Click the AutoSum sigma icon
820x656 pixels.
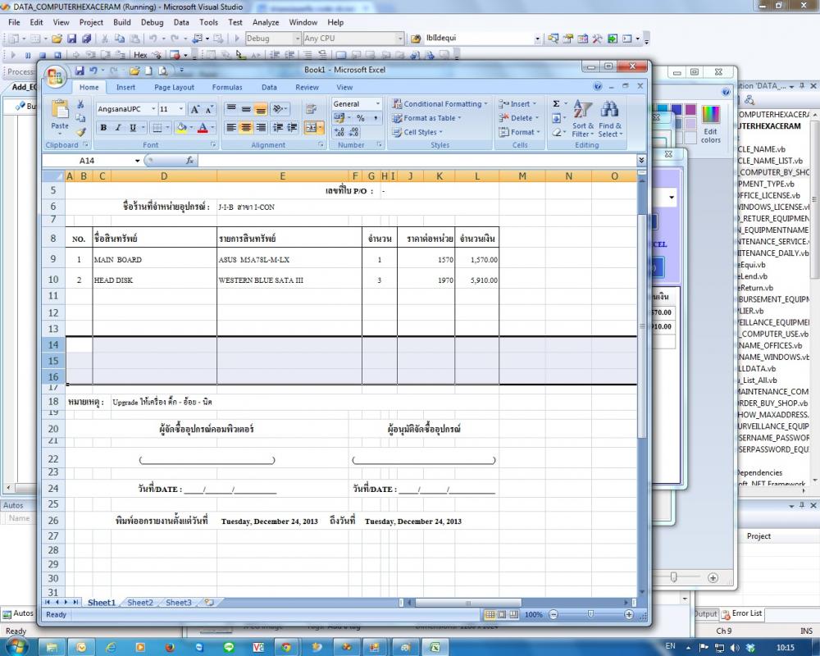click(x=557, y=103)
